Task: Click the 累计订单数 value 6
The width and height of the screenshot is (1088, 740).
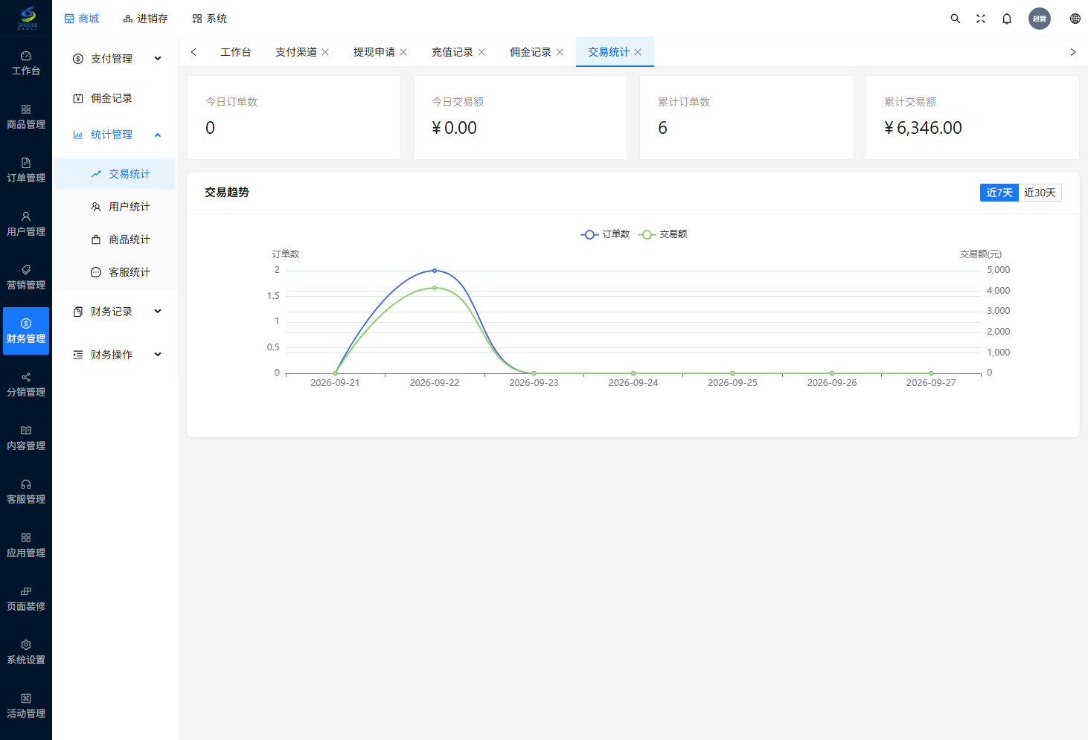Action: pos(662,128)
